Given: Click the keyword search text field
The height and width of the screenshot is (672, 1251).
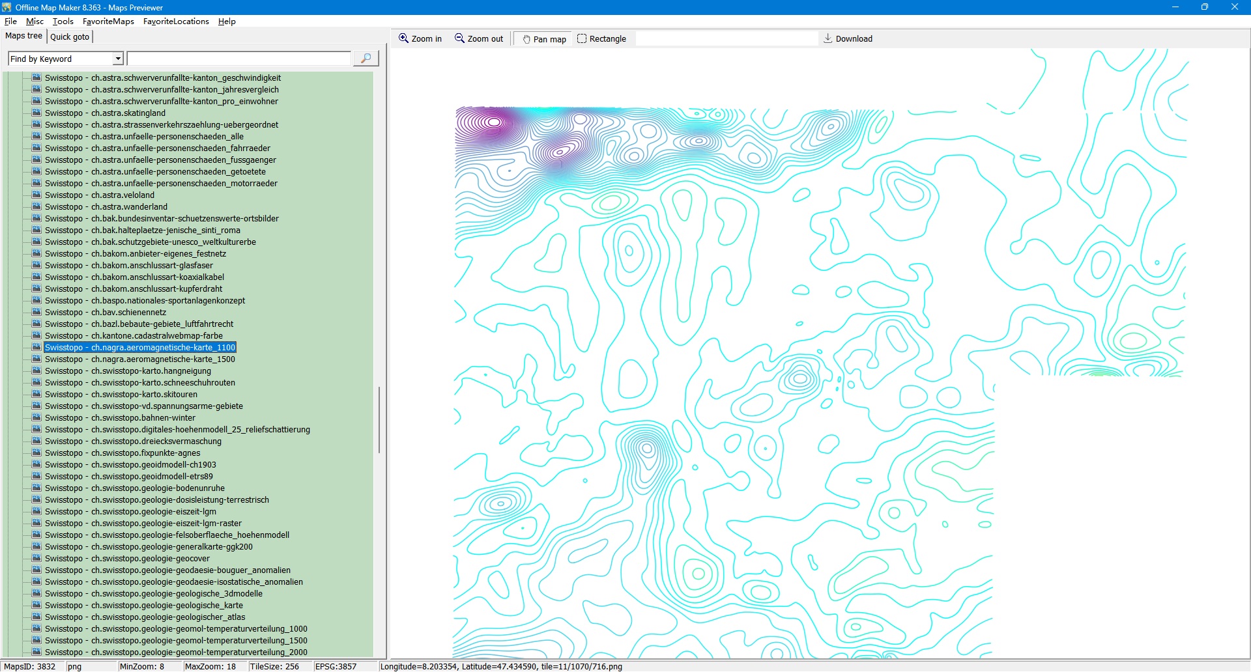Looking at the screenshot, I should pyautogui.click(x=238, y=59).
